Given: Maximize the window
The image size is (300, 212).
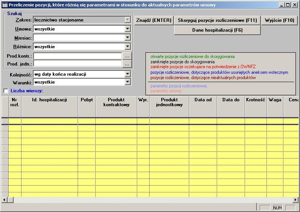Looking at the screenshot, I should tap(288, 5).
